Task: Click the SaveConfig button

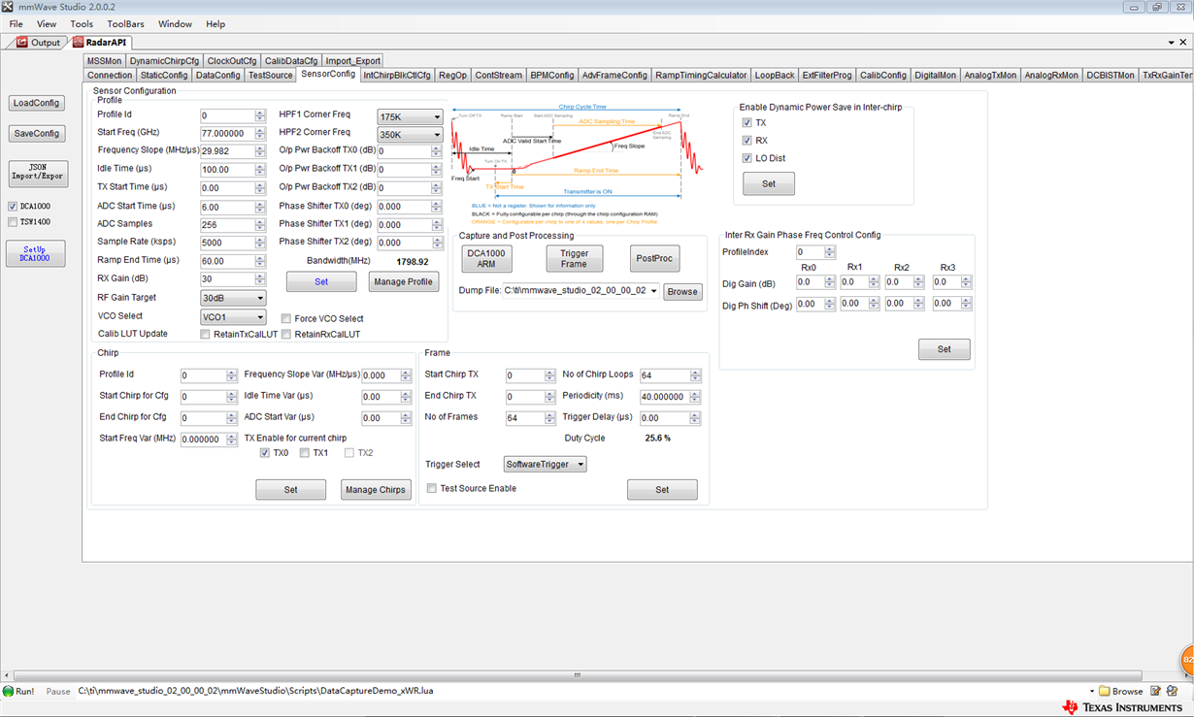Action: (37, 134)
